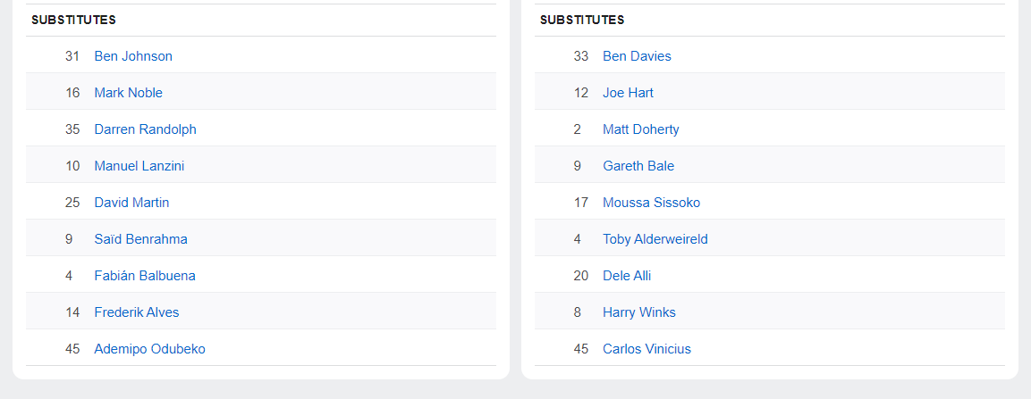The image size is (1031, 399).
Task: Click on Carlos Vinicius' name
Action: [x=646, y=349]
